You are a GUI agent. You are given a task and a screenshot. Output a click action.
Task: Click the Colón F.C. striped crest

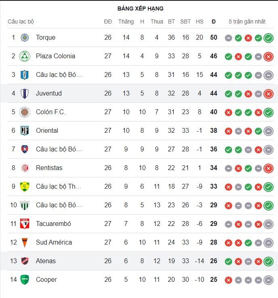(25, 112)
